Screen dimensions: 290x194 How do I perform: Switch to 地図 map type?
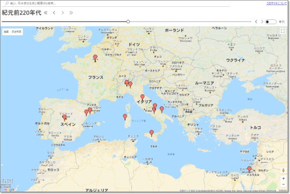[x=6, y=32]
